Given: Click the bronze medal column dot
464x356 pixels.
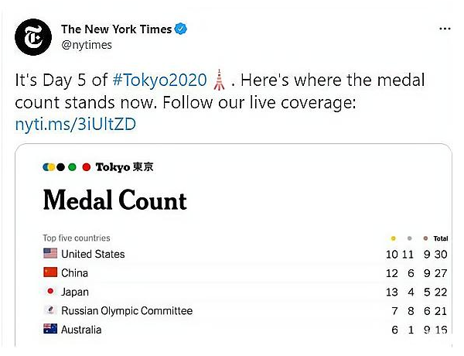Looking at the screenshot, I should coord(424,238).
